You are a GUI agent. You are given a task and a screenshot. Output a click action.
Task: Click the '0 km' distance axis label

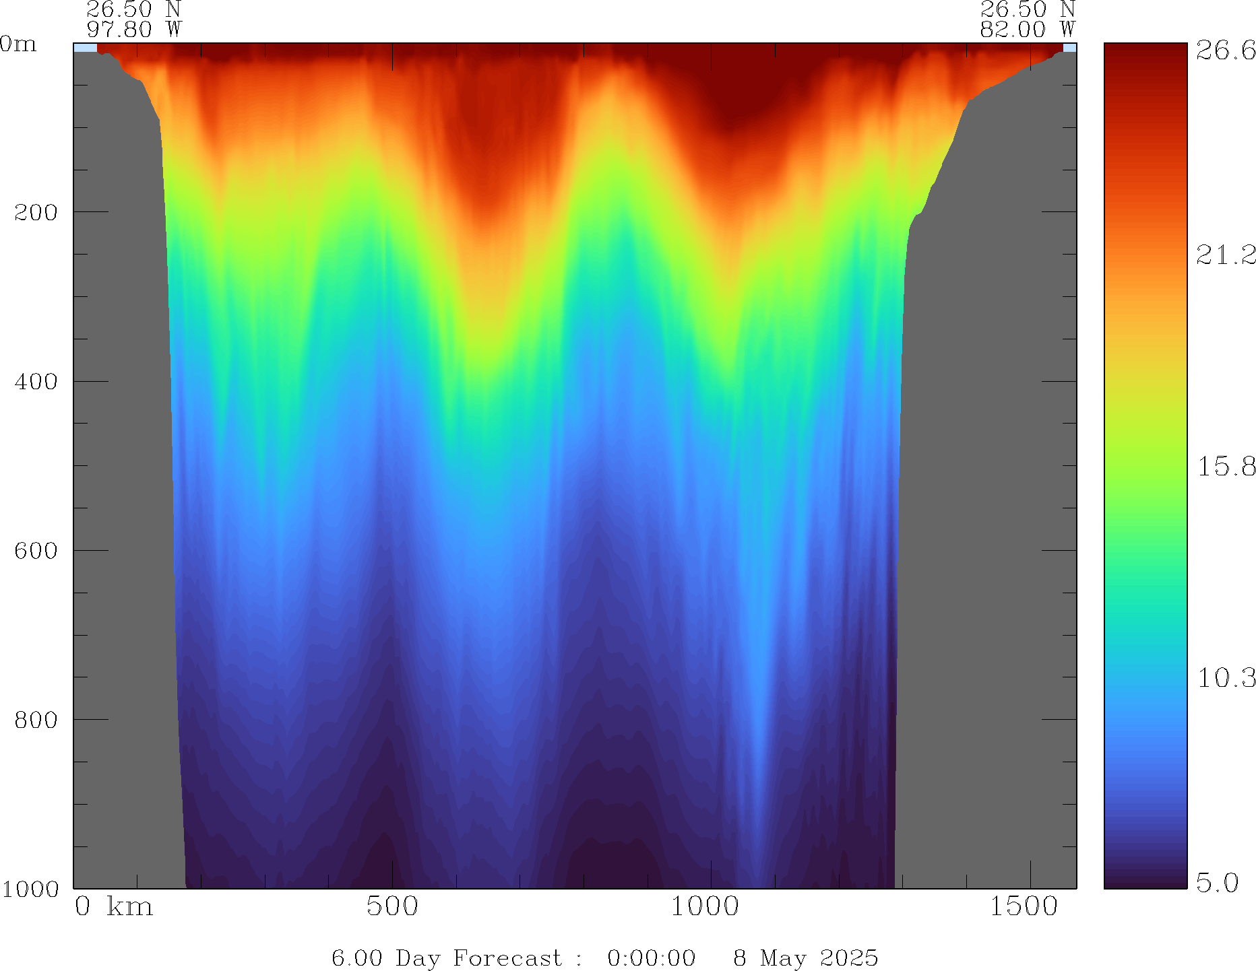pyautogui.click(x=114, y=907)
